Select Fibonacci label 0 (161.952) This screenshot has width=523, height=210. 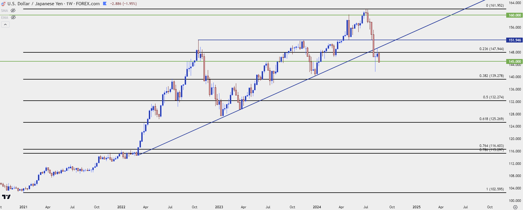click(495, 5)
